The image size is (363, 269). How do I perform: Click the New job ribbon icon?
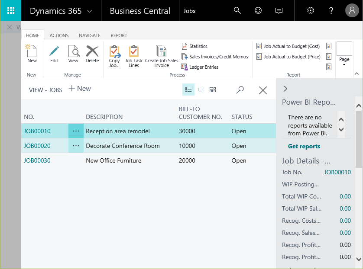[32, 54]
